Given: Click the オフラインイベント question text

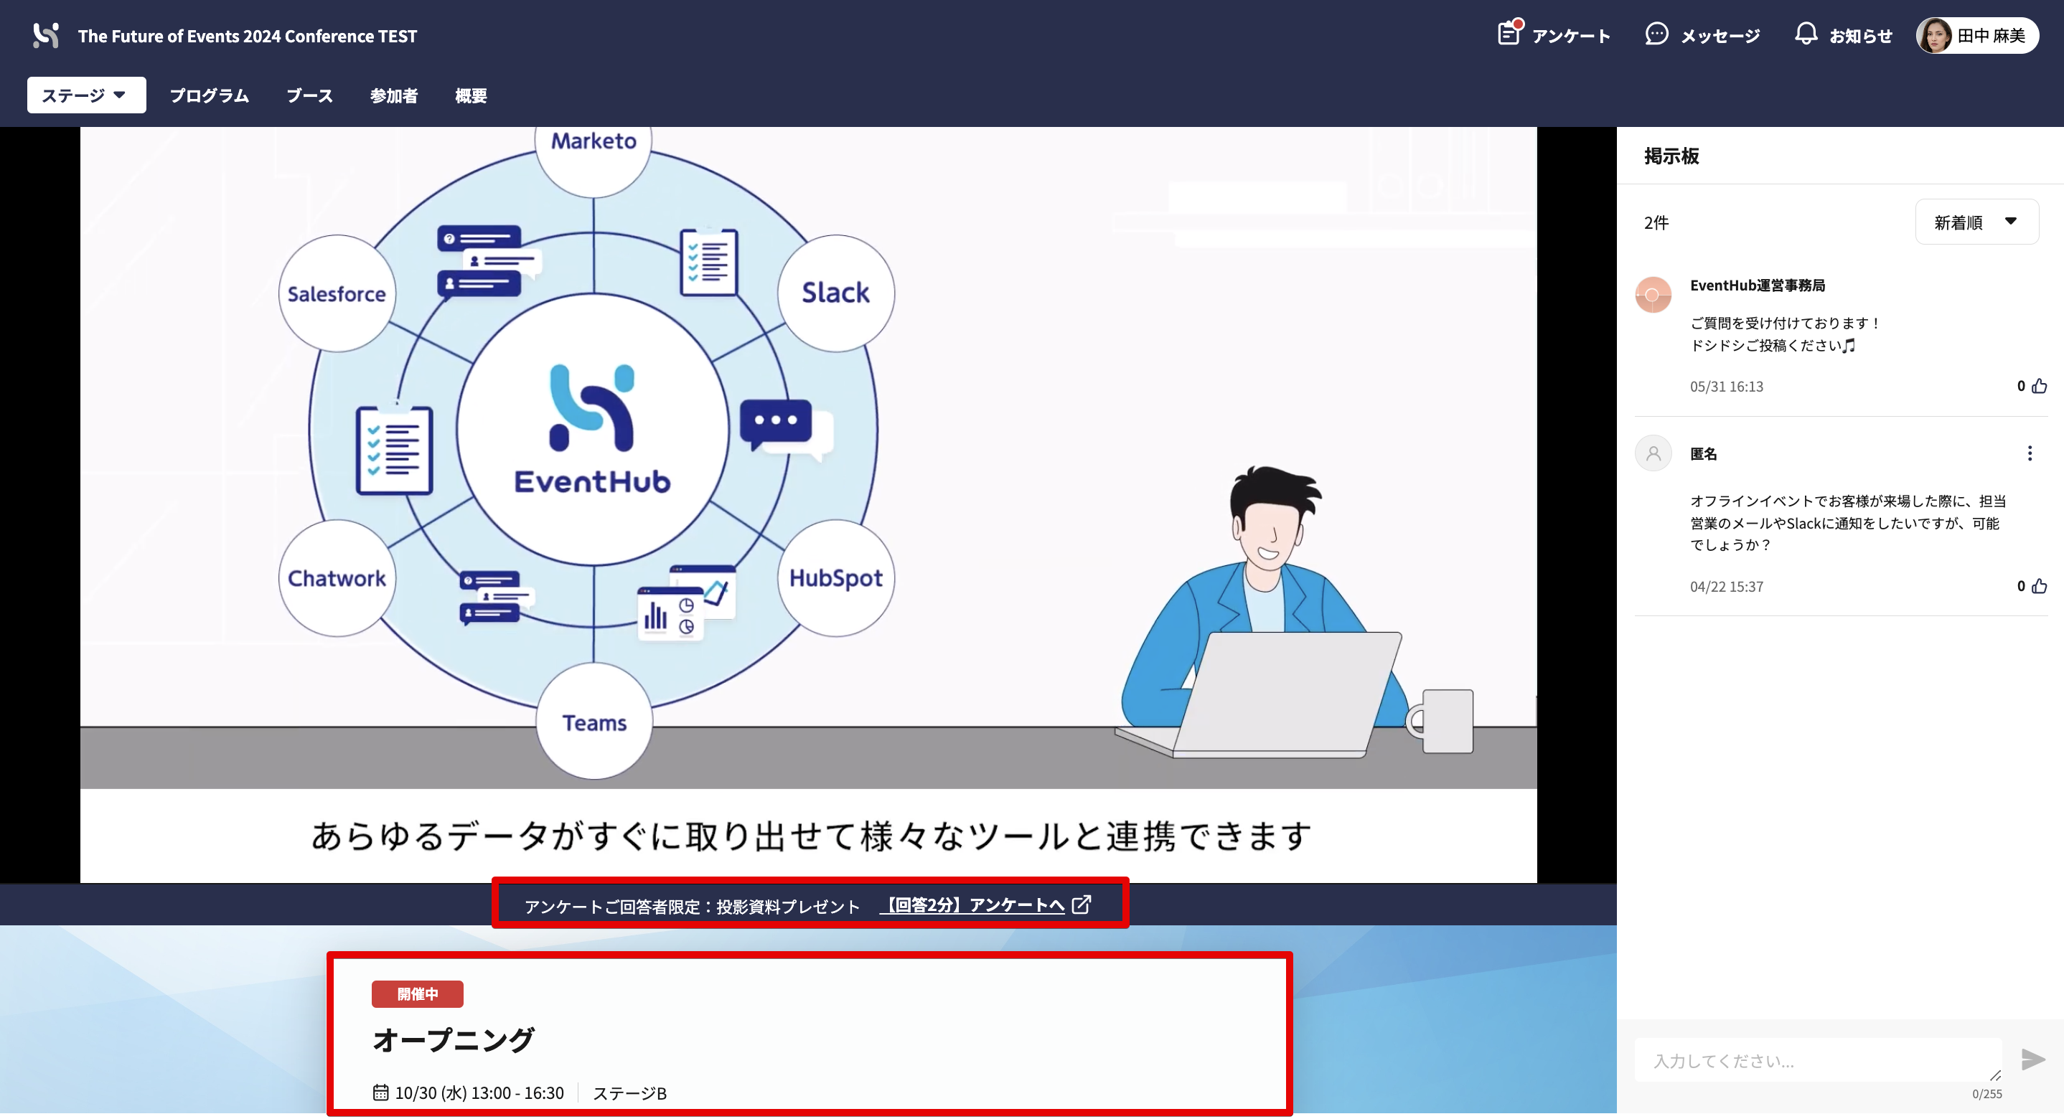Looking at the screenshot, I should click(x=1848, y=522).
